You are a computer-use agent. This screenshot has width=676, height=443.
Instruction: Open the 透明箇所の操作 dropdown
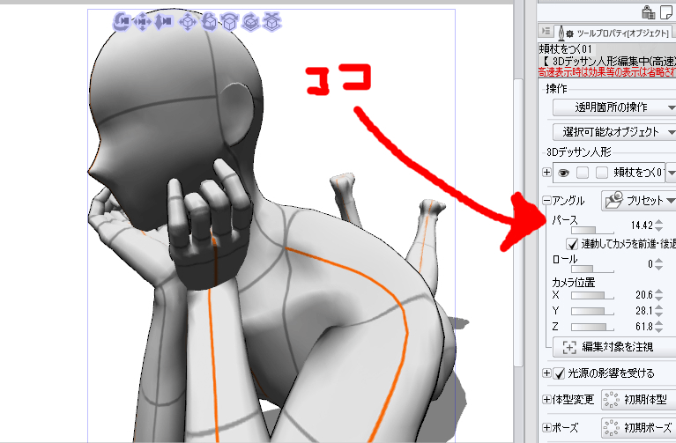(614, 107)
